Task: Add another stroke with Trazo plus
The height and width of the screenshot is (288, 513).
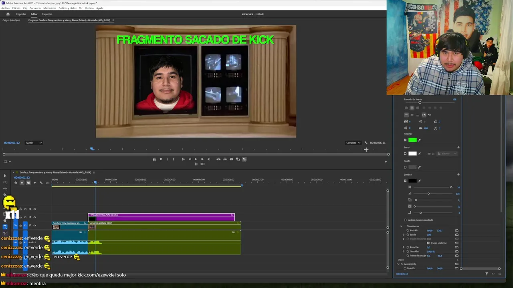Action: [x=458, y=147]
